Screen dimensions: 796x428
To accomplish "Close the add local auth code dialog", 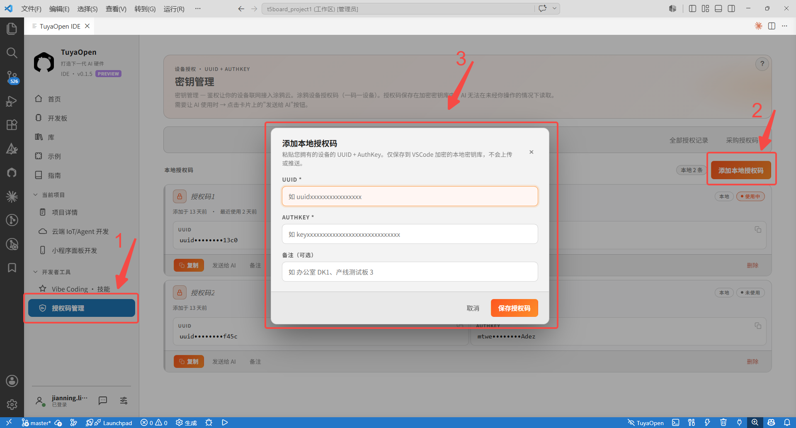I will tap(531, 152).
